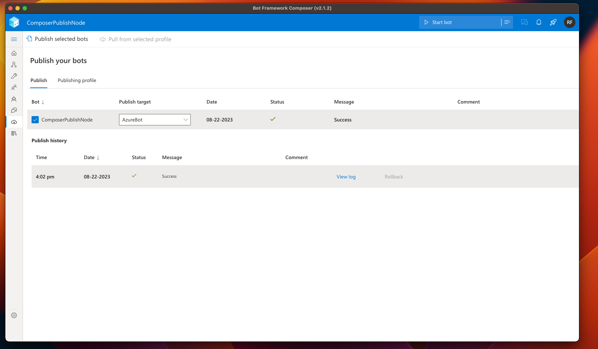The width and height of the screenshot is (598, 349).
Task: Uncheck the ComposerPublishNode bot checkbox
Action: (35, 119)
